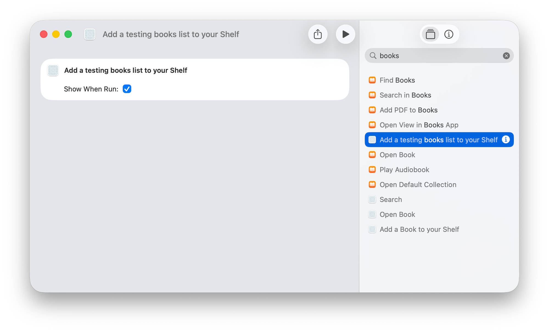Click action card icon in editor
The height and width of the screenshot is (332, 549).
click(x=53, y=70)
